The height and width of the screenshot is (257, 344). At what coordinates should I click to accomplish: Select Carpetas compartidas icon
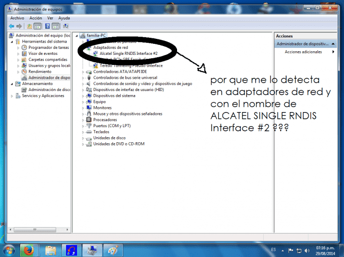(x=24, y=59)
